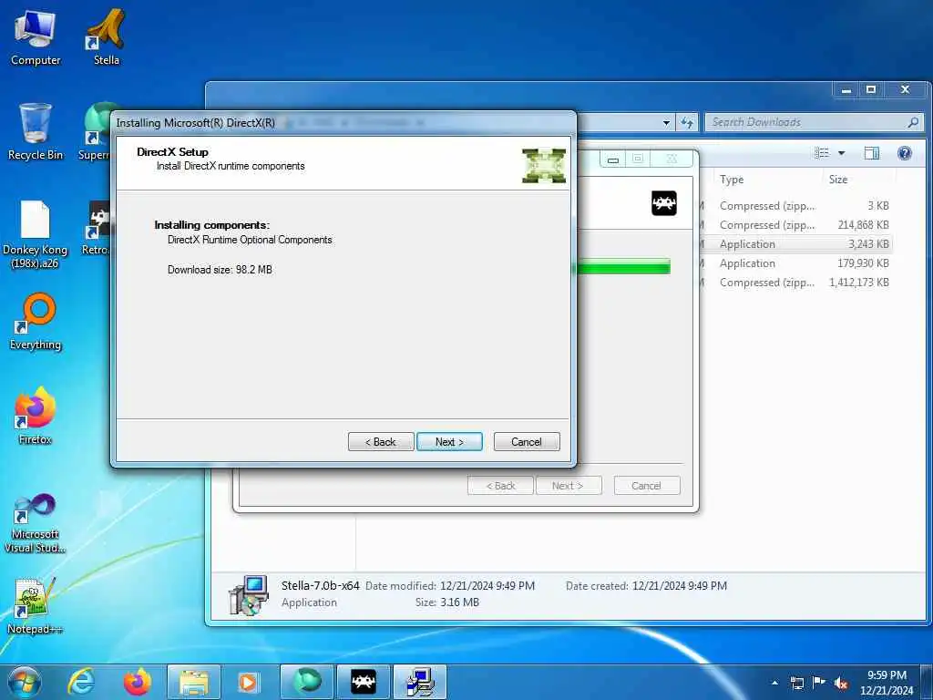The height and width of the screenshot is (700, 933).
Task: Select the Firefox desktop shortcut
Action: pos(36,416)
